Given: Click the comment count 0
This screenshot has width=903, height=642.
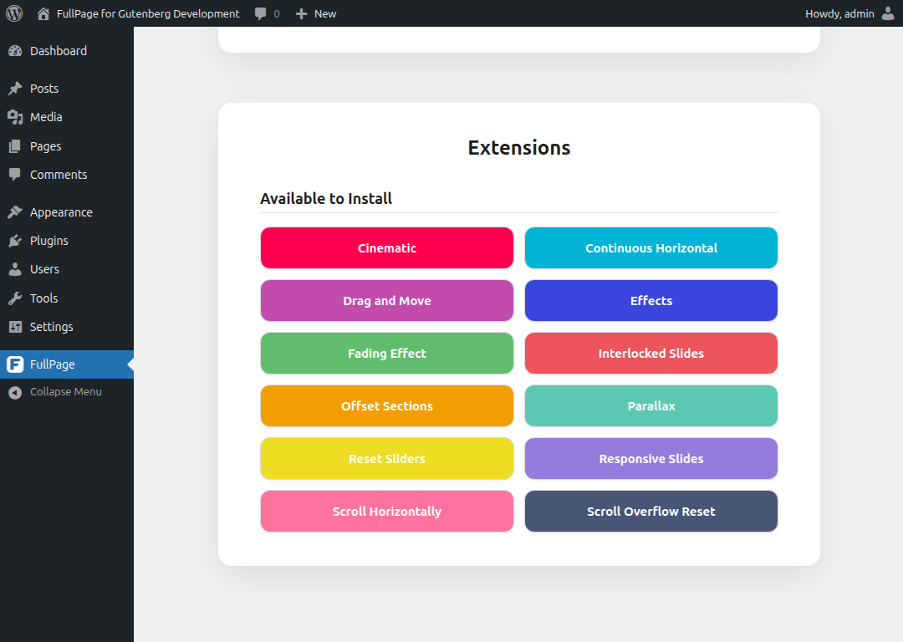Looking at the screenshot, I should click(277, 14).
